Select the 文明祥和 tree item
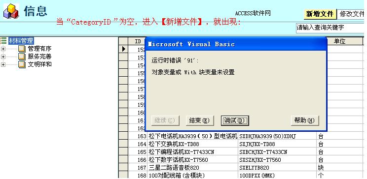367x179 pixels. (x=39, y=64)
